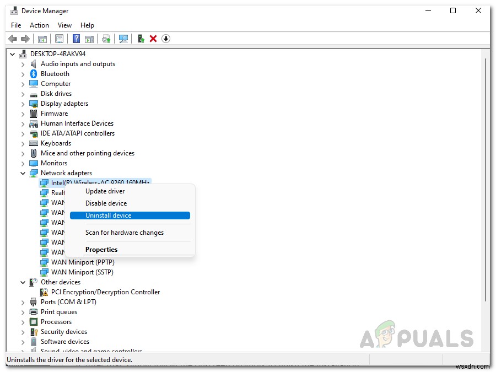
Task: Open Properties from the context menu
Action: (x=130, y=250)
